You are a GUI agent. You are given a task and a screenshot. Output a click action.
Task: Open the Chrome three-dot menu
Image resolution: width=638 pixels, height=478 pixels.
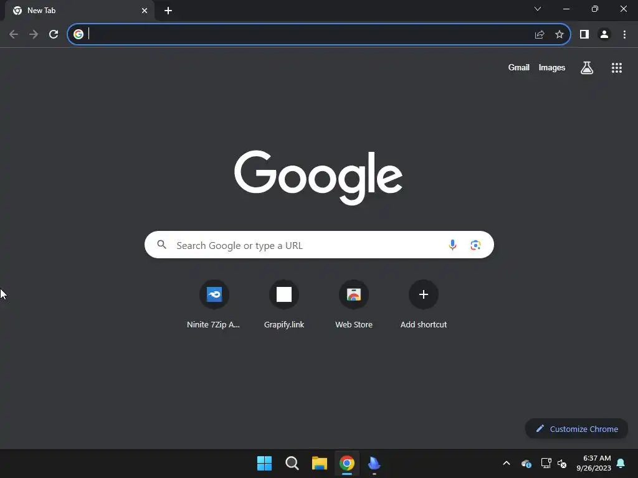coord(624,34)
